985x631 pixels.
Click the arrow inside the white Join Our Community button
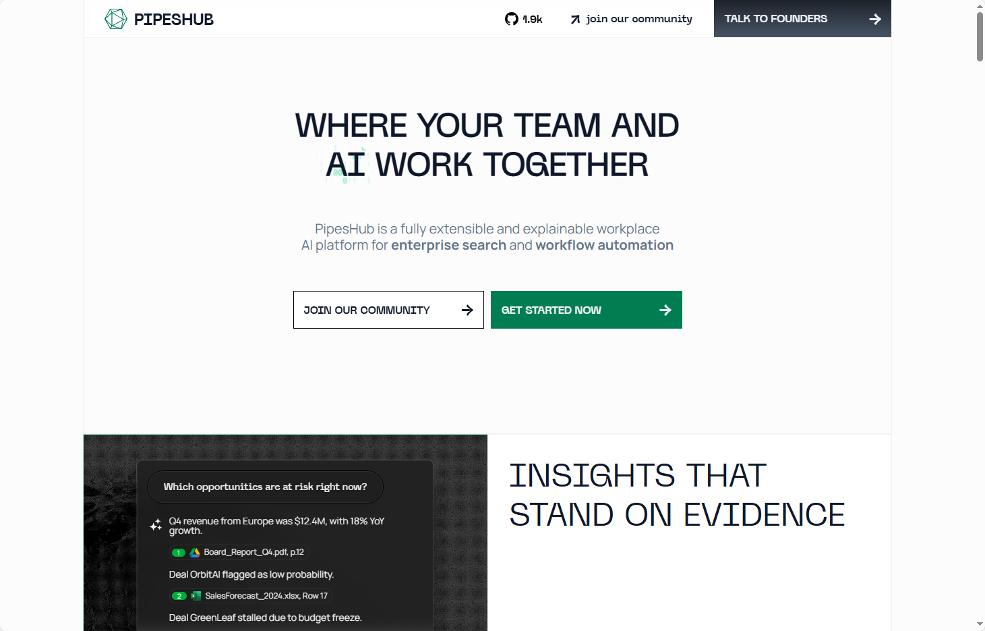click(x=467, y=310)
